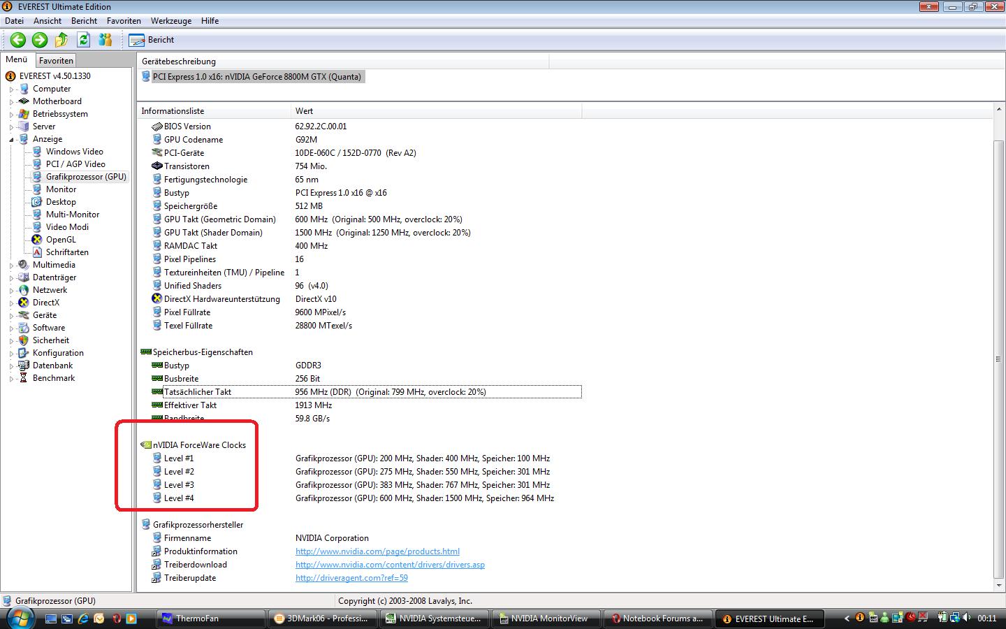
Task: Open the nvidia.com products.html link
Action: pyautogui.click(x=377, y=551)
